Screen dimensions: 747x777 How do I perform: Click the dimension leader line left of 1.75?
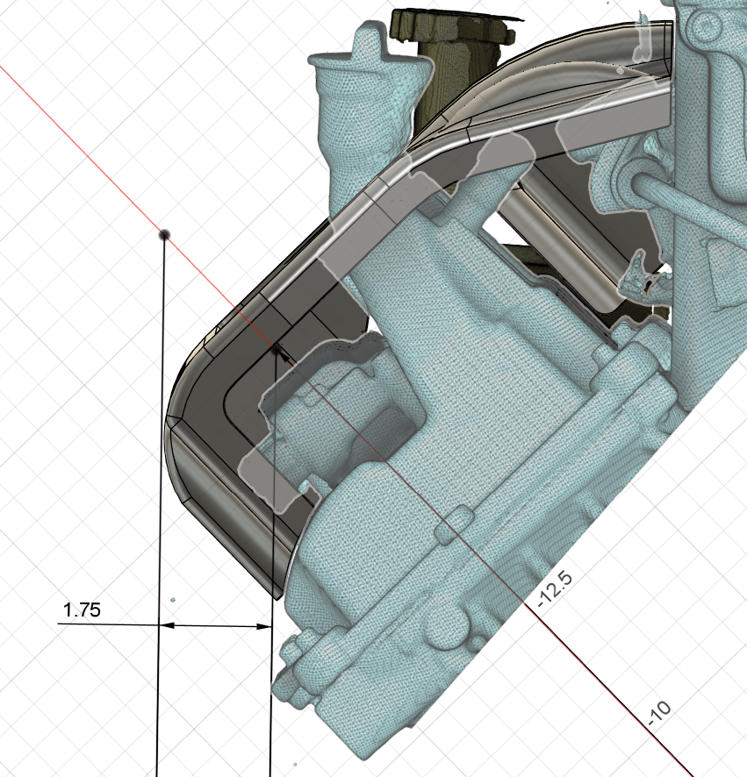(x=105, y=625)
